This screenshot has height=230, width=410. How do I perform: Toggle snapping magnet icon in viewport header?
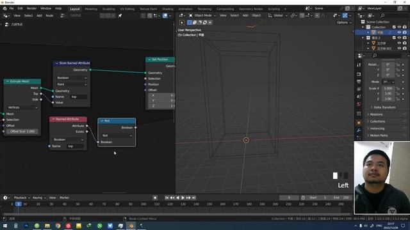click(302, 15)
